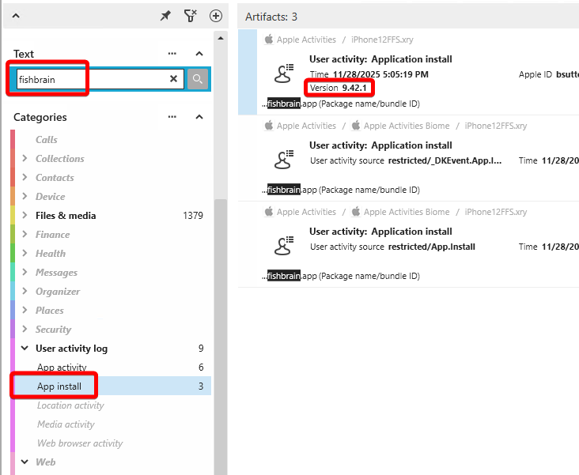Click user activity icon of restricted/App.Install artifact
This screenshot has width=579, height=475.
tap(284, 246)
